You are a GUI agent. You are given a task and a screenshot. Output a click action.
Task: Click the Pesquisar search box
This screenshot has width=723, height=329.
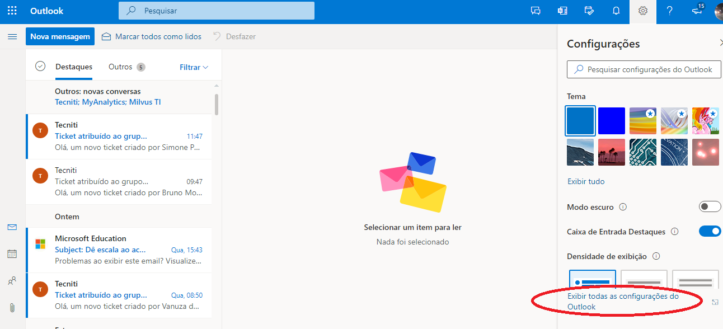coord(217,11)
